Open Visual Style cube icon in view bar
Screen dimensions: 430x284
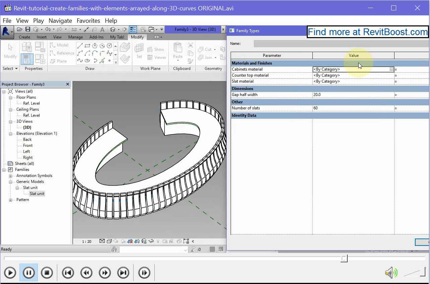tap(109, 241)
